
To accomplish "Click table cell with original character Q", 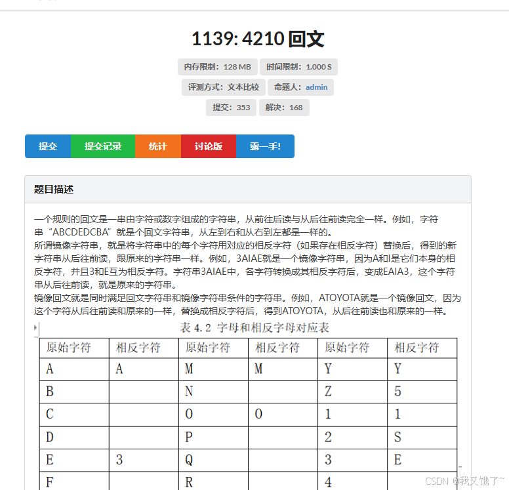I will [x=213, y=460].
